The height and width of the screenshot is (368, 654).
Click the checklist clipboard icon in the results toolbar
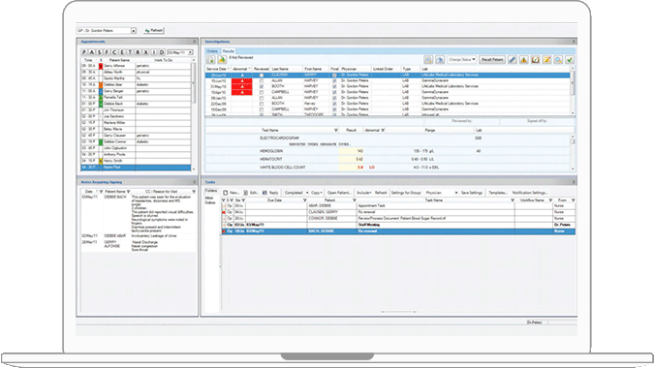[x=535, y=60]
